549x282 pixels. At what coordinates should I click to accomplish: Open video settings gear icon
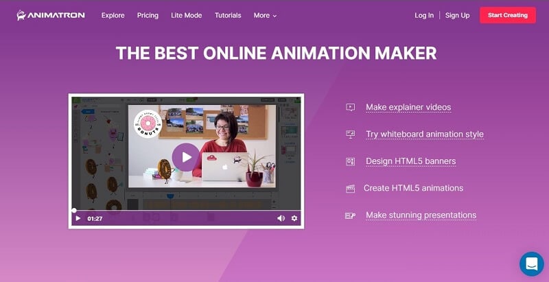[294, 218]
